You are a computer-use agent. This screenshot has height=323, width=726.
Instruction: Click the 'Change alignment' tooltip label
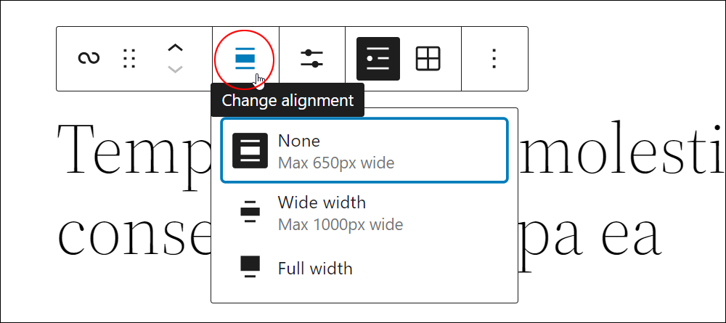pos(287,100)
